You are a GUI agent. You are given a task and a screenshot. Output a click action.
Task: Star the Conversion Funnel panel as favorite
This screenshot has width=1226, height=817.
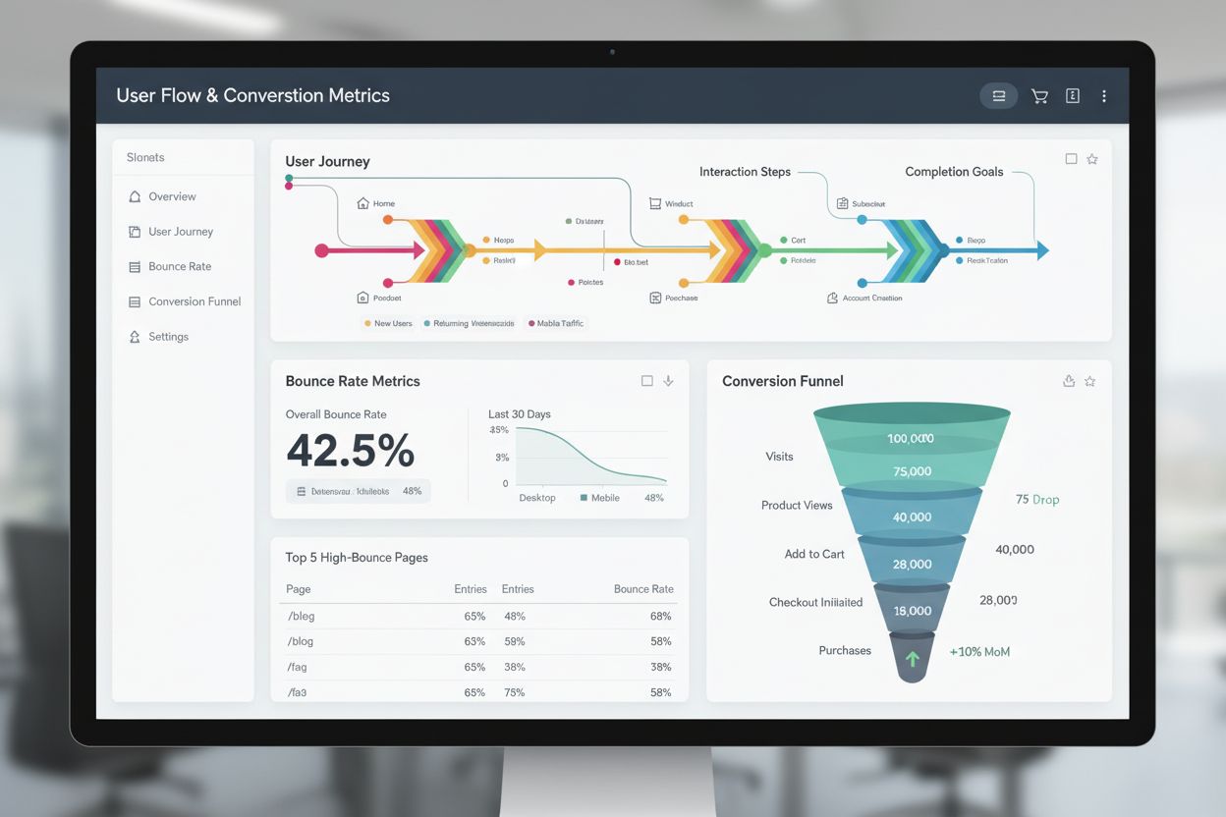click(1091, 381)
